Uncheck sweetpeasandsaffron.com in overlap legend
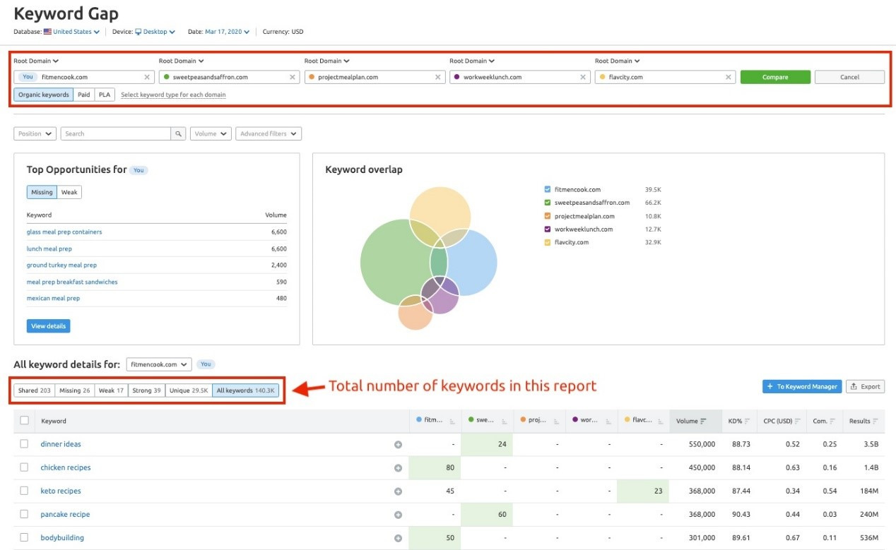This screenshot has width=896, height=550. (x=548, y=203)
